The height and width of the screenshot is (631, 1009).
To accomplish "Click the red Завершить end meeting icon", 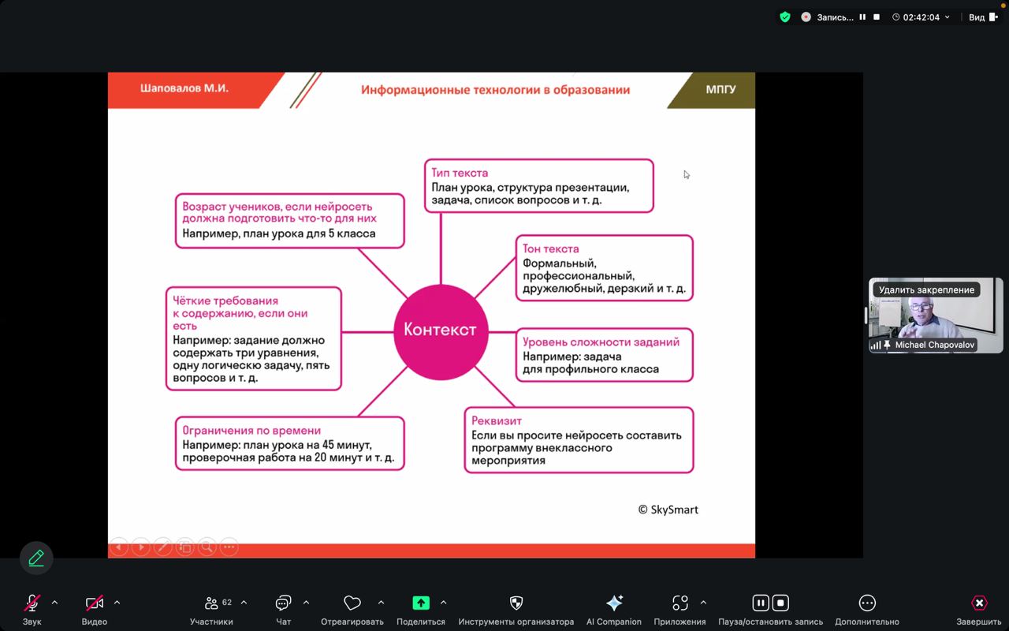I will click(979, 603).
